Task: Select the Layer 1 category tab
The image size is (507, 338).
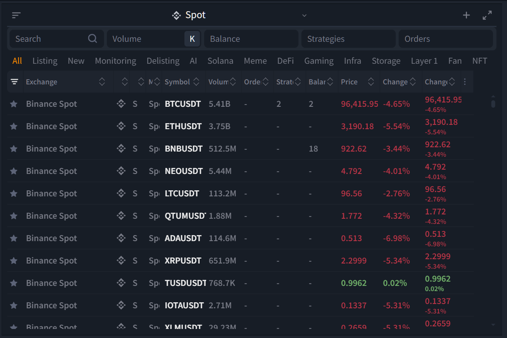Action: [424, 61]
